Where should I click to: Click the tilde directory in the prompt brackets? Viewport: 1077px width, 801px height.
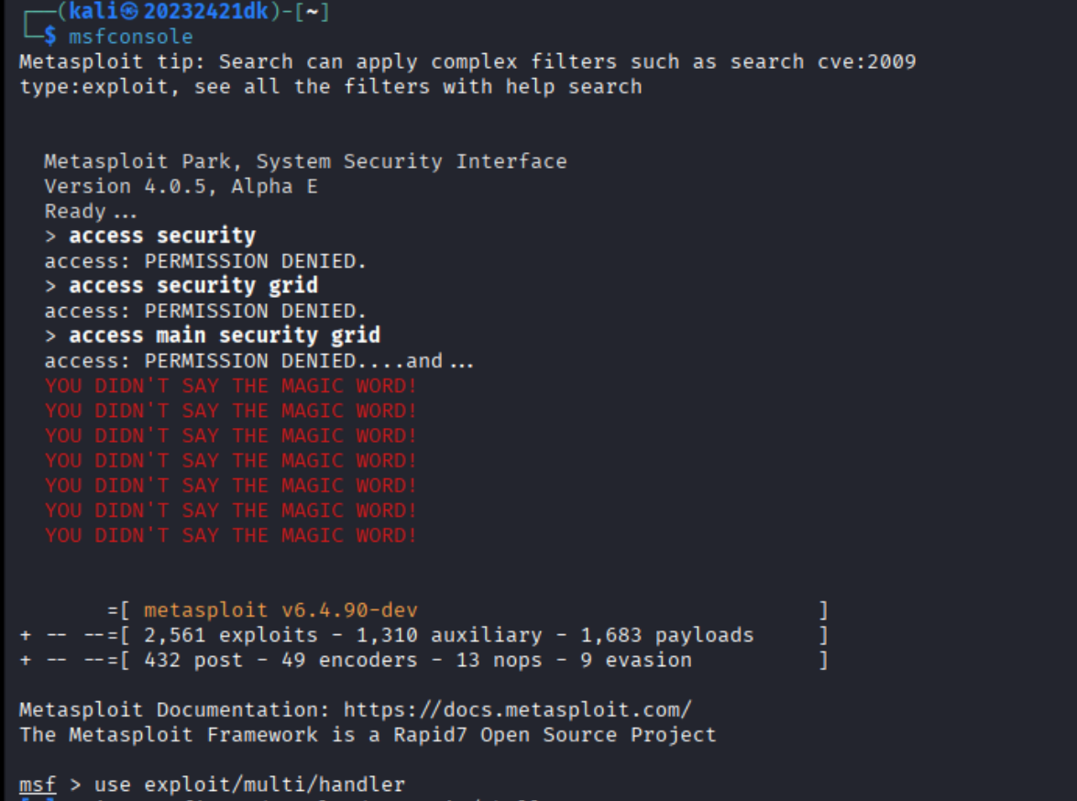[x=312, y=12]
